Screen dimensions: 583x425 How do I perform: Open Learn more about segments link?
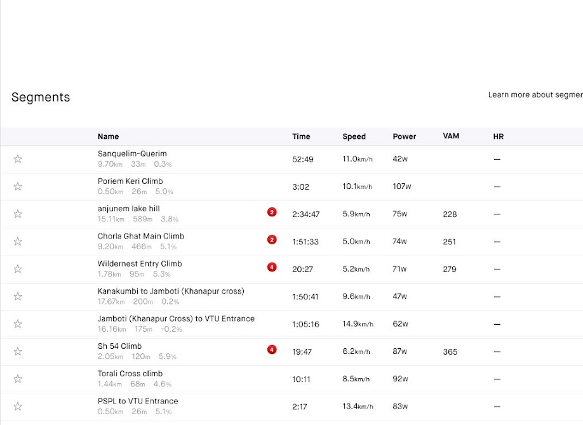point(535,95)
